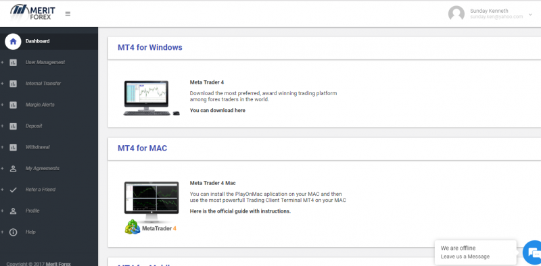Open the account dropdown chevron
This screenshot has height=266, width=541.
(530, 15)
